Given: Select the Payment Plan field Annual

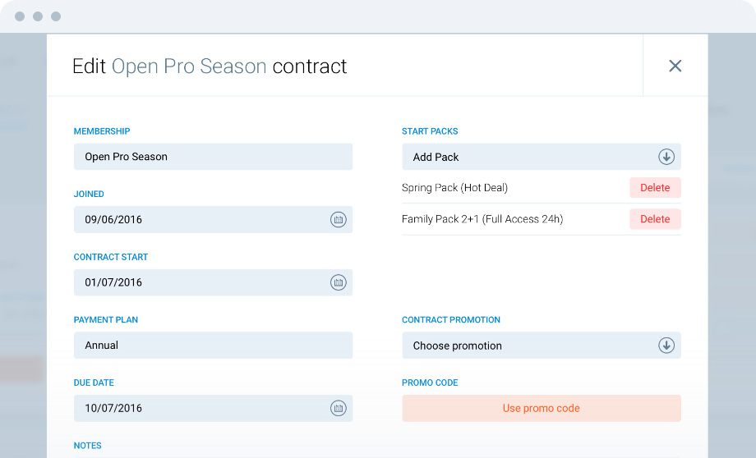Looking at the screenshot, I should pyautogui.click(x=213, y=346).
